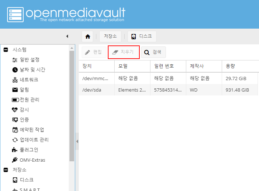The image size is (259, 191).
Task: Select 업데이트 관리 in the tree
Action: coord(34,140)
